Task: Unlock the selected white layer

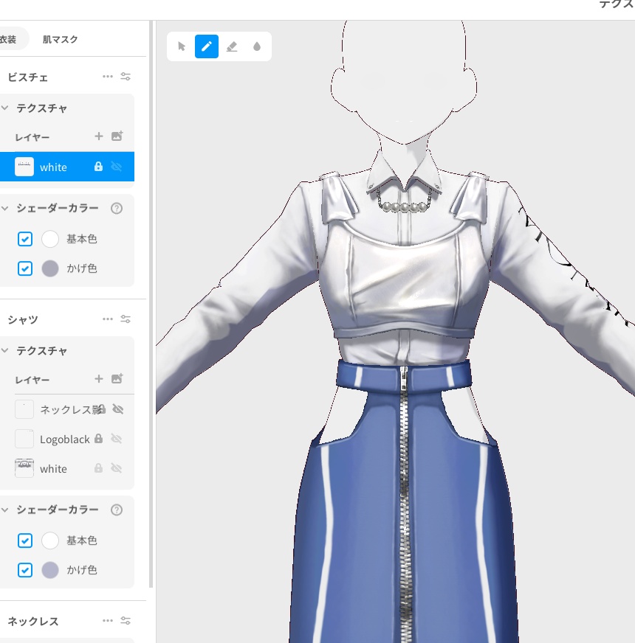Action: (x=98, y=167)
